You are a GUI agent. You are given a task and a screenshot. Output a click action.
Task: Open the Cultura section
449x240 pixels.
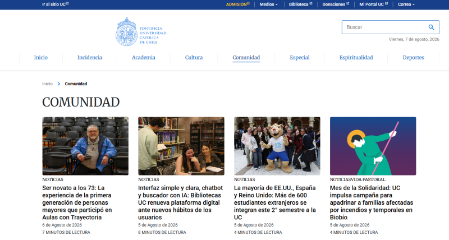coord(194,58)
